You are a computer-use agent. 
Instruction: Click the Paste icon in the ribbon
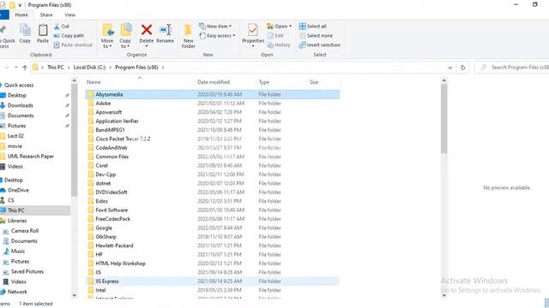click(x=43, y=33)
